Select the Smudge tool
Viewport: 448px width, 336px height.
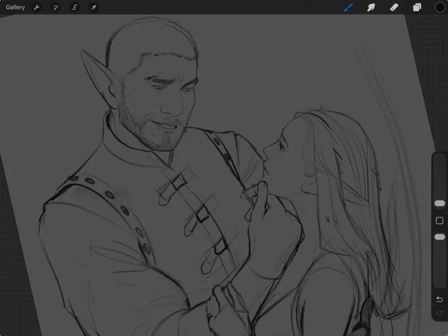tap(371, 7)
